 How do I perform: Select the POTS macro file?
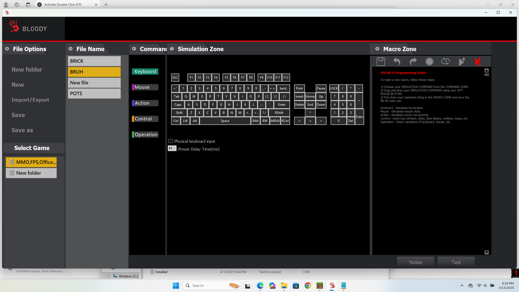(94, 94)
